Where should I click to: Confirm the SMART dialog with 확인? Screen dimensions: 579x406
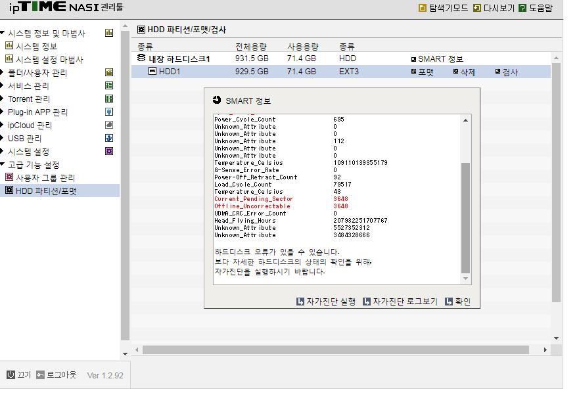[458, 302]
